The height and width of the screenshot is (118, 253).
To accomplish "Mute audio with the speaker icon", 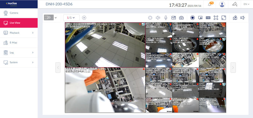I will (x=158, y=18).
